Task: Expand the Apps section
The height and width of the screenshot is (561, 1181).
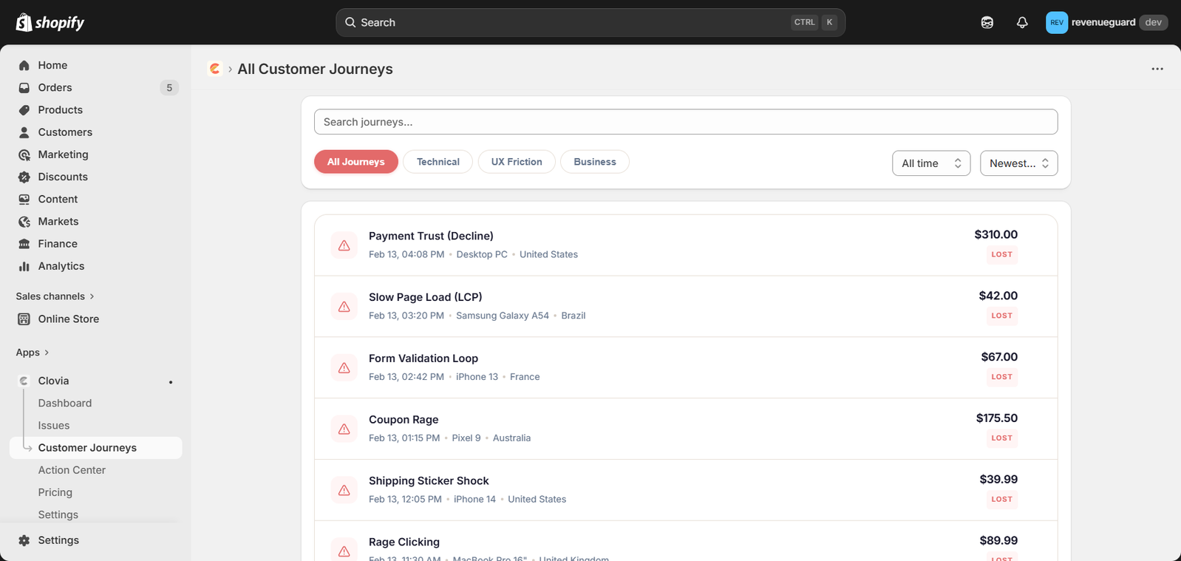Action: 33,353
